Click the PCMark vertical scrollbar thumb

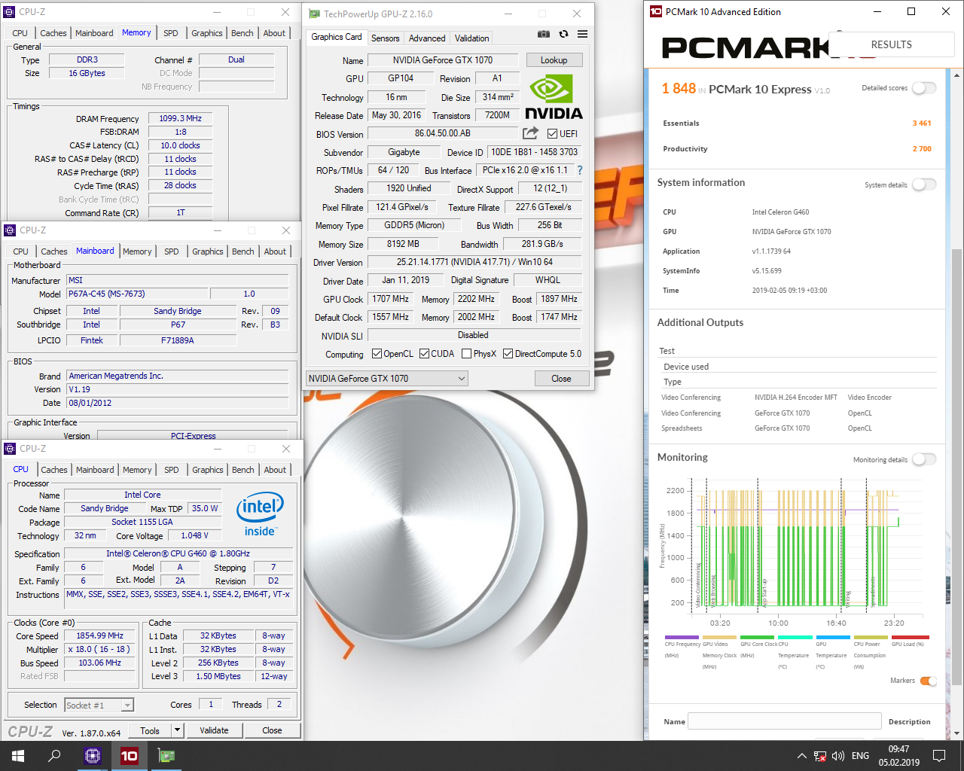[957, 467]
